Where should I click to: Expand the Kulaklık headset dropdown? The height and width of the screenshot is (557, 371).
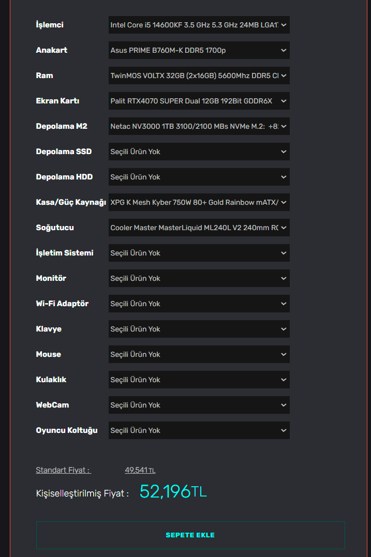click(199, 380)
